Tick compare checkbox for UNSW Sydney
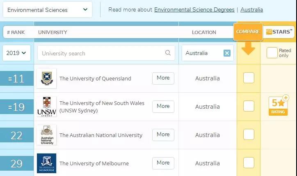Viewport: 297px width, 176px height. (x=249, y=106)
